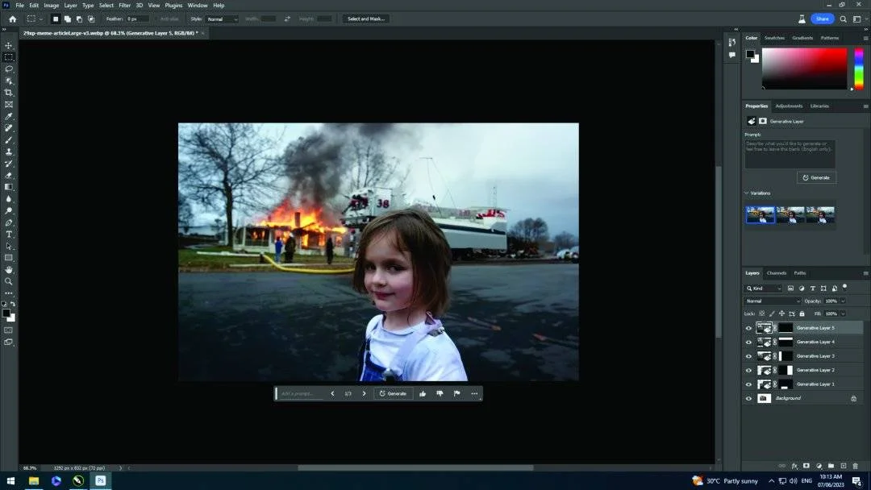Select the Move tool
This screenshot has width=871, height=490.
click(x=9, y=45)
